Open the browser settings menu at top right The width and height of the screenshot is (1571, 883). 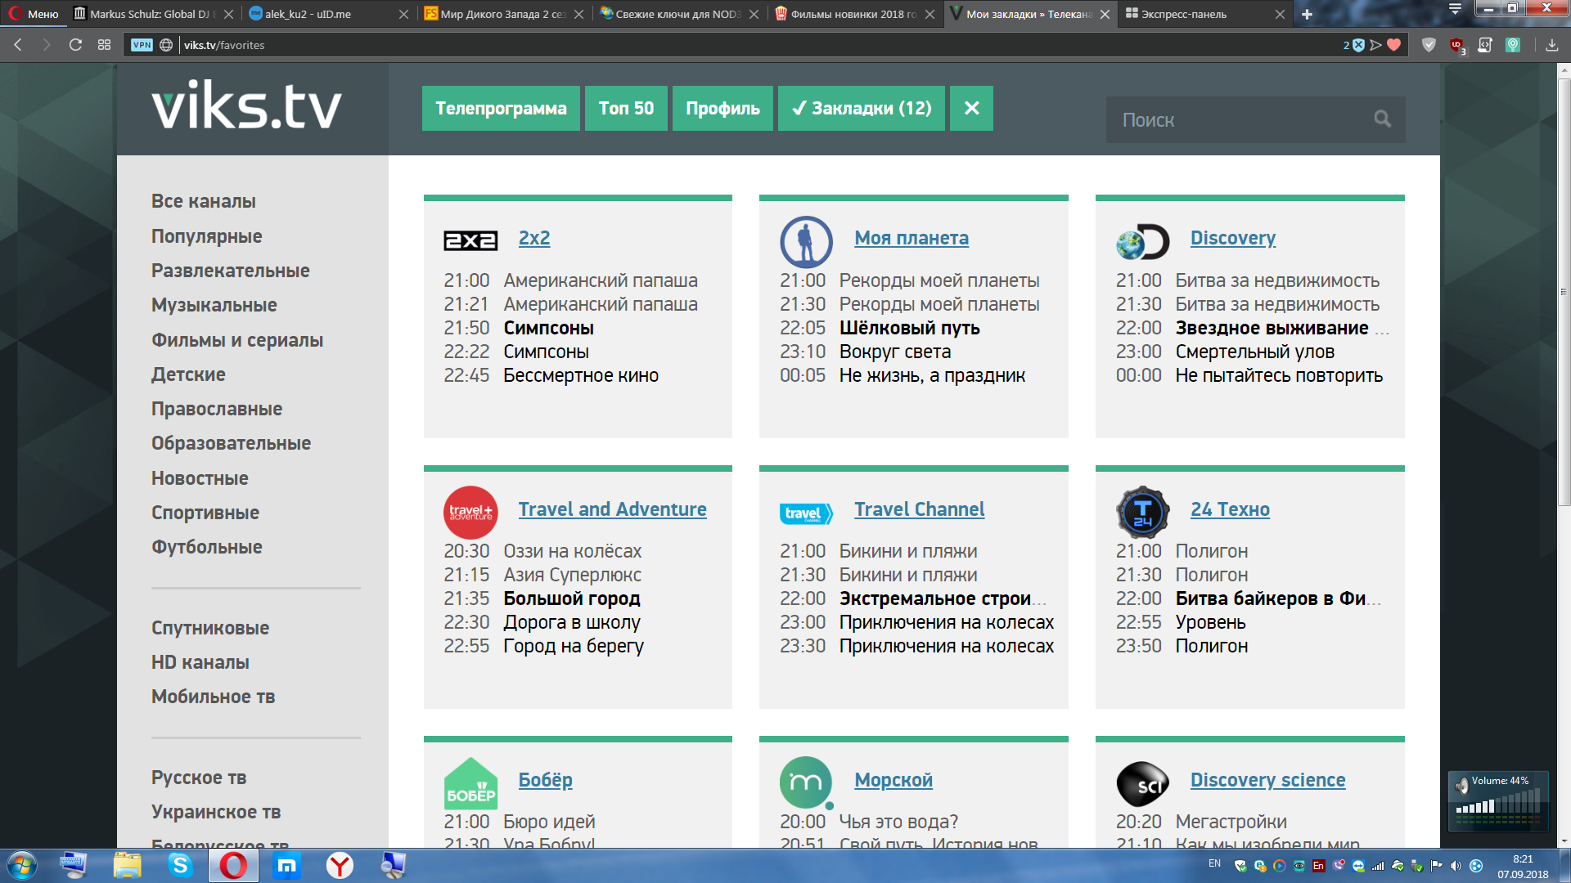click(x=1455, y=8)
